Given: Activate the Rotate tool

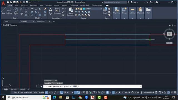Looking at the screenshot, I should click(x=36, y=9).
